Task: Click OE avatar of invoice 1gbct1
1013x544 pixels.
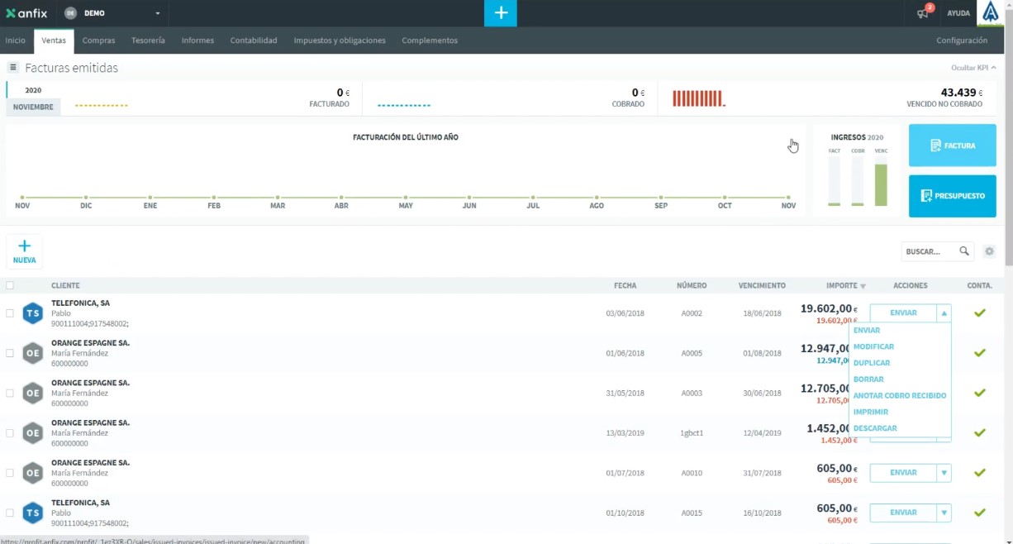Action: coord(32,432)
